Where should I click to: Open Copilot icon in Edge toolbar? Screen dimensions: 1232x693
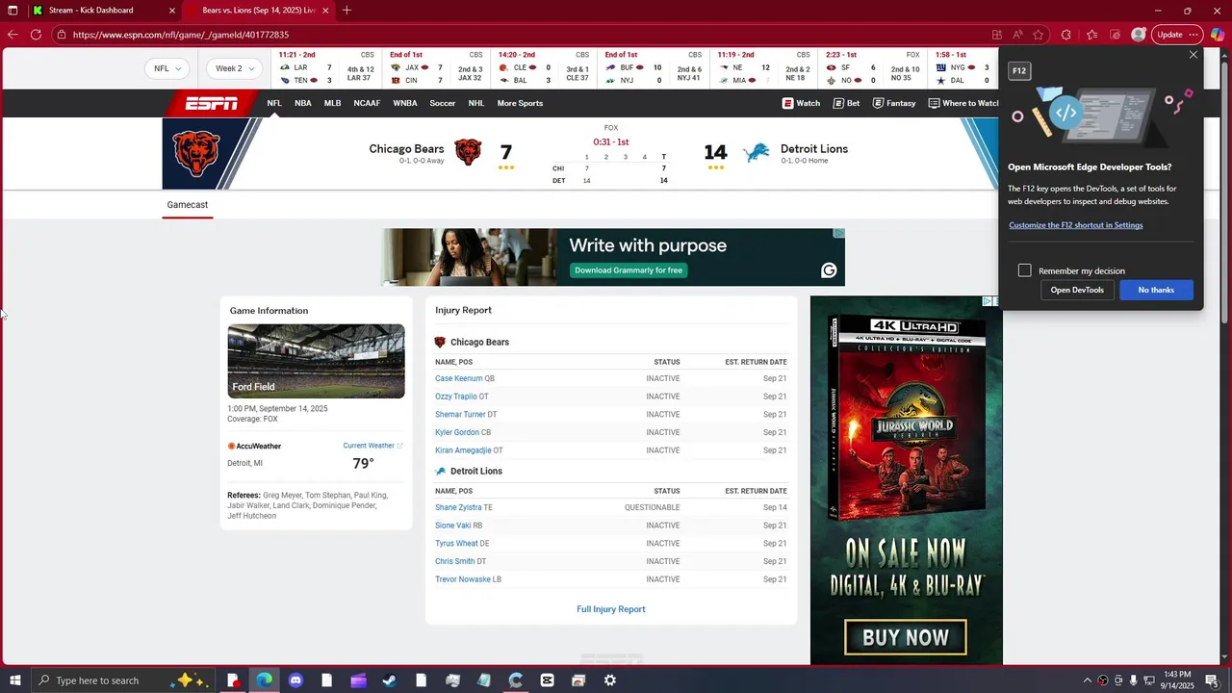click(x=1217, y=35)
